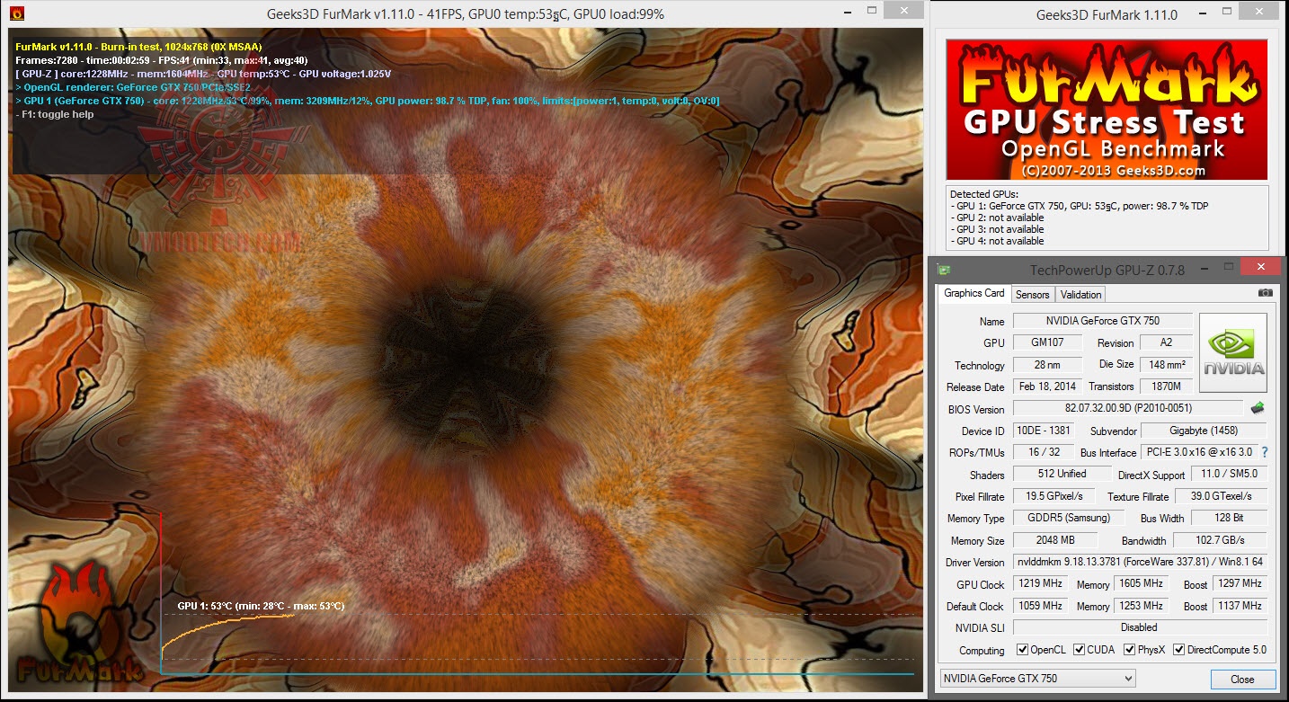
Task: Click the BIOS Version field 82.07.32.00.9D
Action: coord(1128,408)
